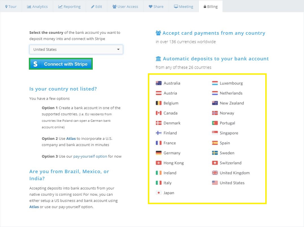The image size is (304, 227).
Task: Go to the Reporting tab
Action: pos(69,6)
